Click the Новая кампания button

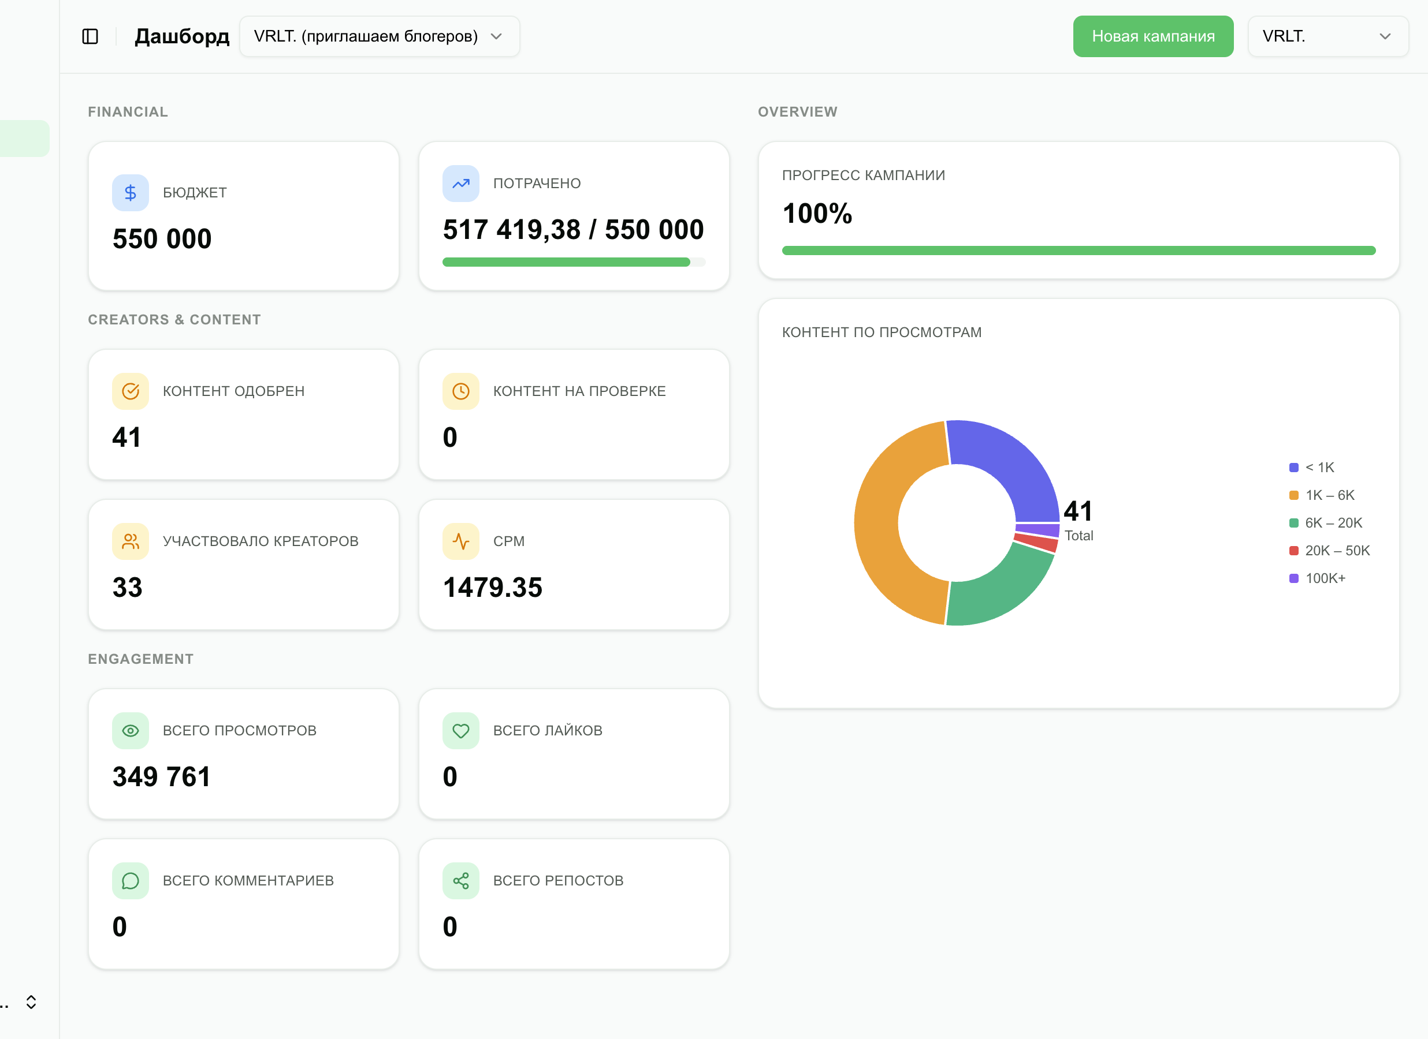click(1153, 36)
